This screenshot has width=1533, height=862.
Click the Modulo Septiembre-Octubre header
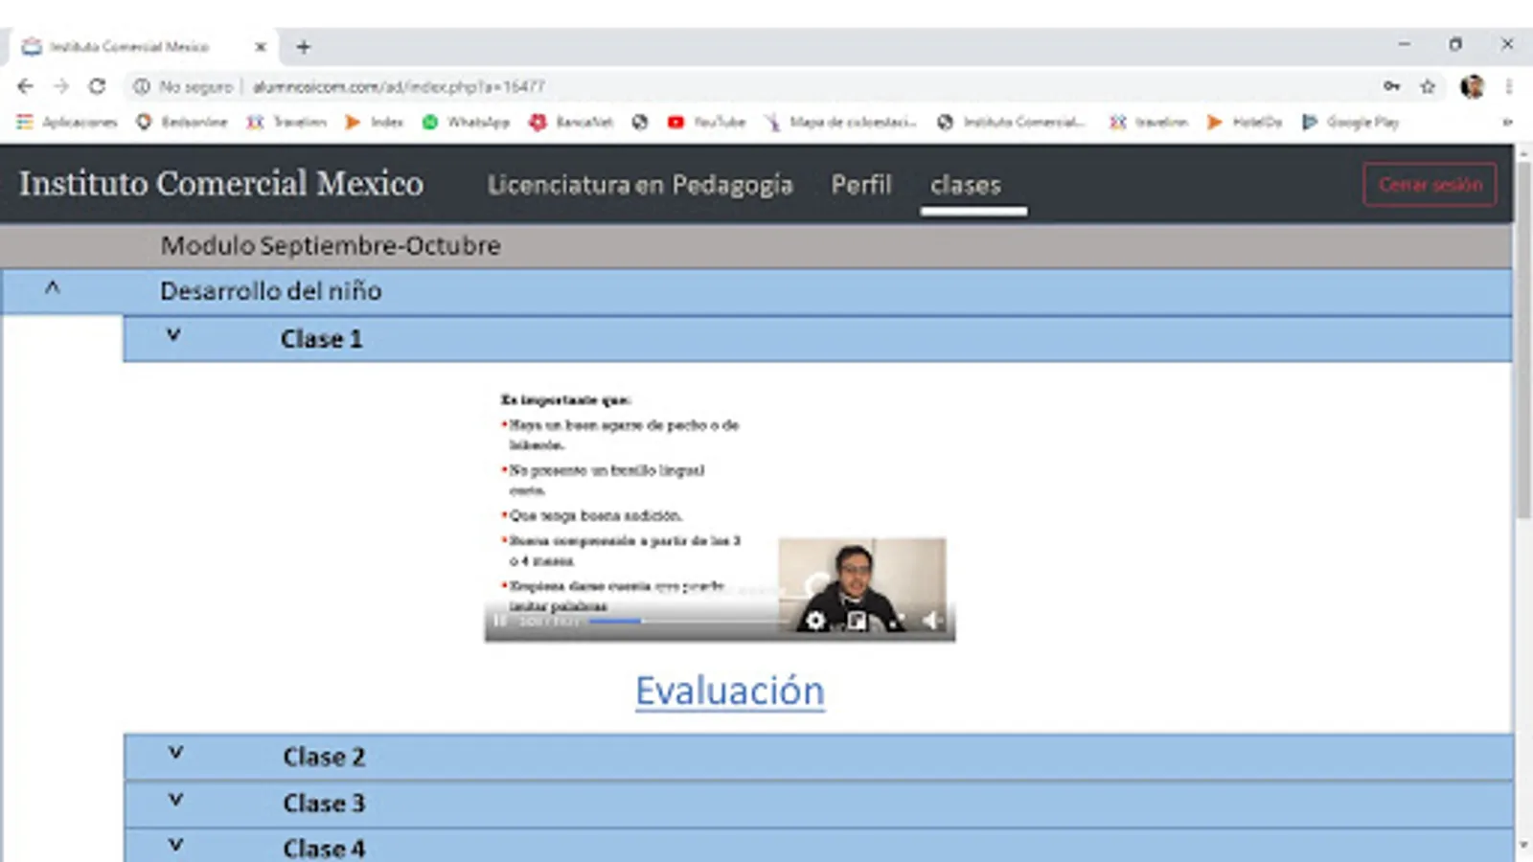click(x=331, y=246)
